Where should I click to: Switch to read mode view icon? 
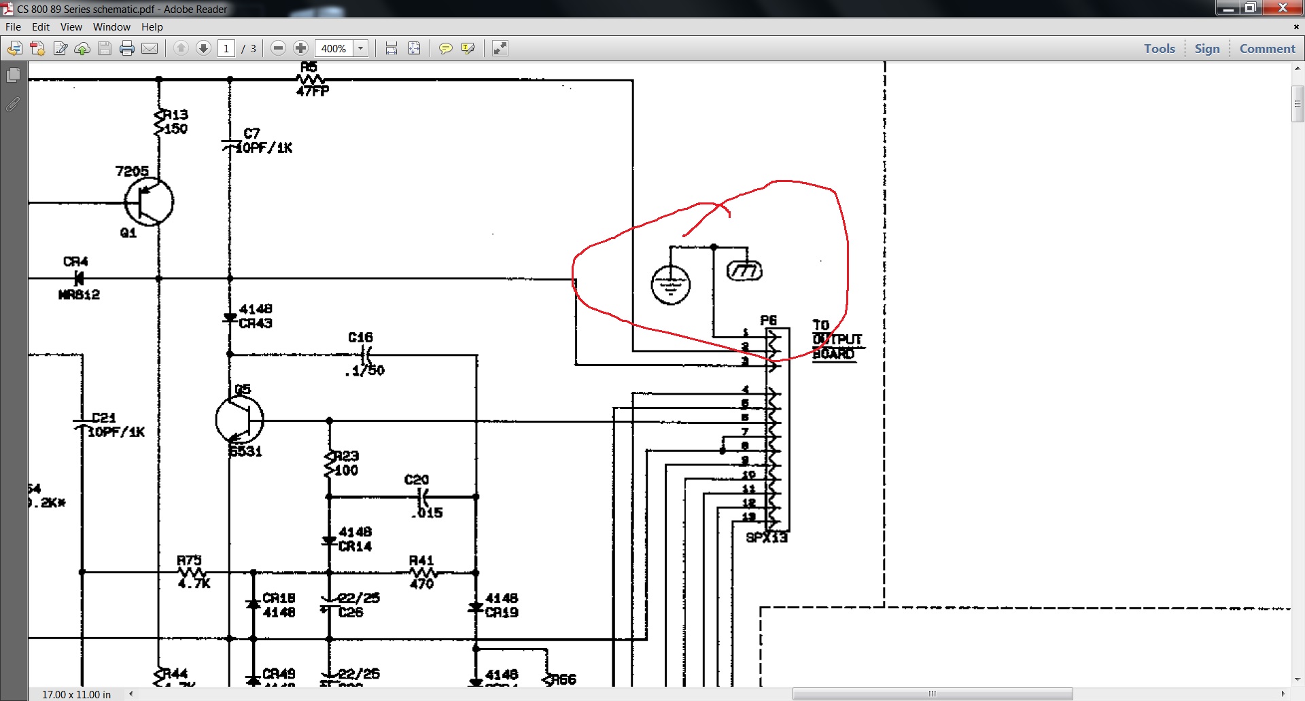pyautogui.click(x=500, y=48)
